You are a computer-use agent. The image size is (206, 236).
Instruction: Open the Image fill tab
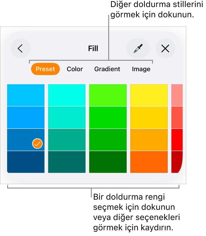(141, 69)
